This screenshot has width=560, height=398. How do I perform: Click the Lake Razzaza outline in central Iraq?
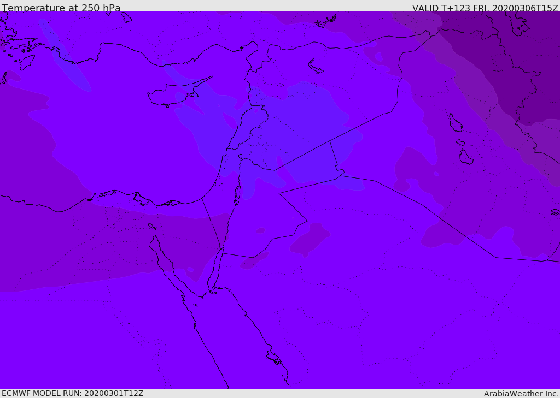pos(466,157)
